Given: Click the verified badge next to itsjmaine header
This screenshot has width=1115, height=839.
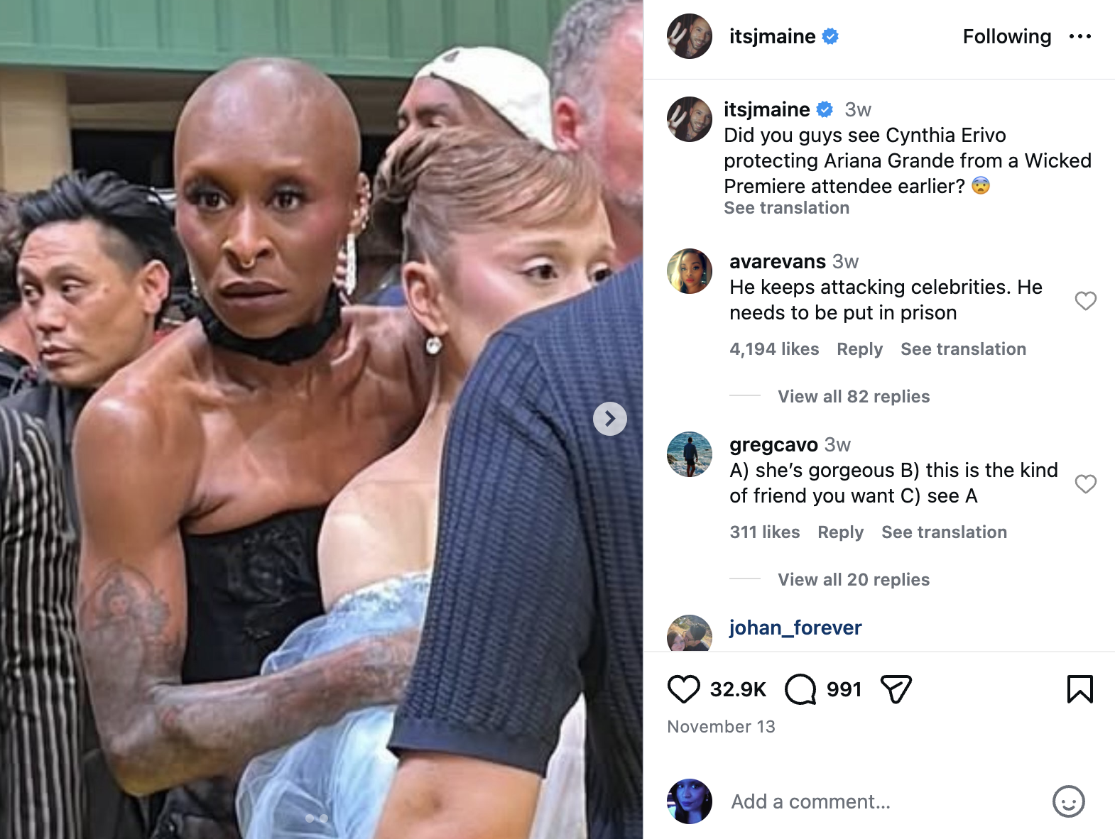Looking at the screenshot, I should (830, 36).
